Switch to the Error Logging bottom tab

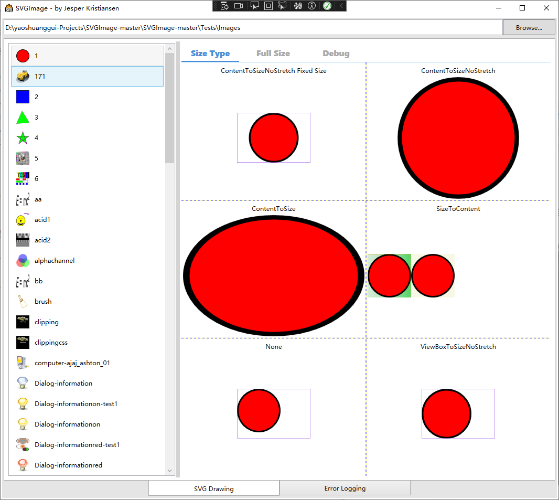coord(345,488)
